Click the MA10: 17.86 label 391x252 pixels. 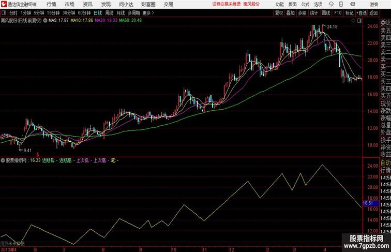tap(82, 21)
